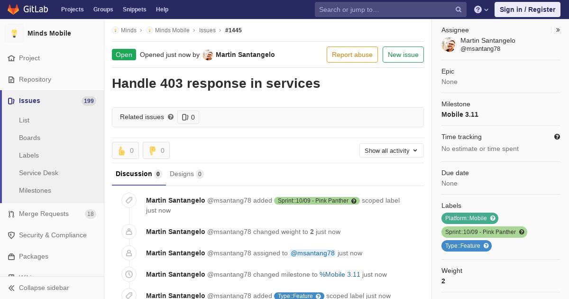The image size is (569, 299).
Task: Click the Repository file icon
Action: click(x=11, y=79)
